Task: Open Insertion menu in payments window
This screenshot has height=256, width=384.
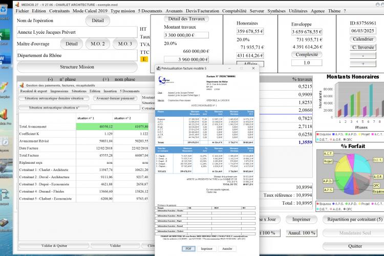Action: pos(110,91)
